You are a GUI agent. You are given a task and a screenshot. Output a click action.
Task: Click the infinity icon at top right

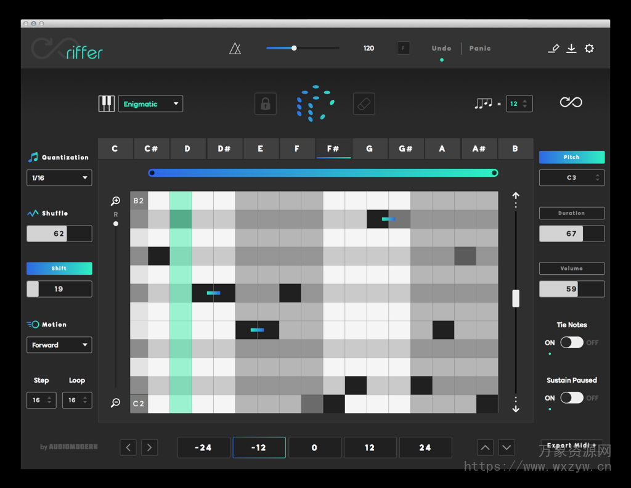click(x=571, y=102)
